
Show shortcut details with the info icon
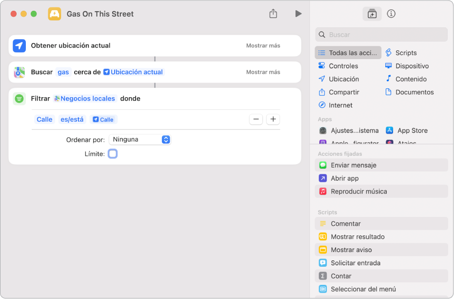pos(391,14)
